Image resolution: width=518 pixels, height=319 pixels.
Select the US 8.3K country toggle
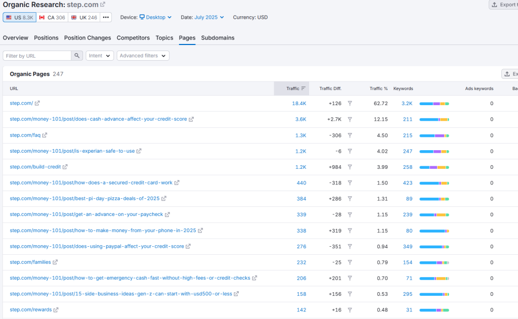(19, 17)
